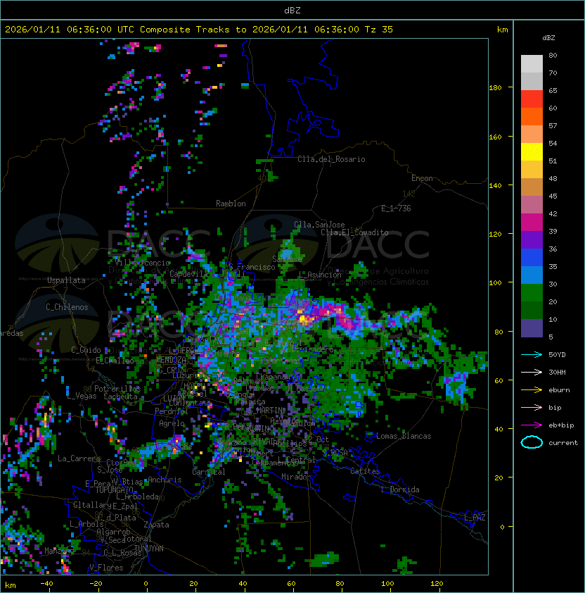The width and height of the screenshot is (585, 593).
Task: Click the Clla.El_Cavadito map label
Action: [x=354, y=232]
